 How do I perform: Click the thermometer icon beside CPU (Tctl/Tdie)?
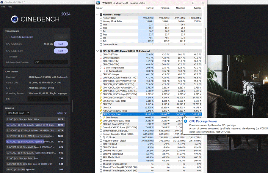pos(101,55)
